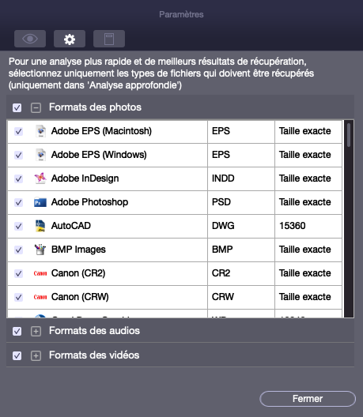Click the Canon (CR2) logo icon

point(40,273)
